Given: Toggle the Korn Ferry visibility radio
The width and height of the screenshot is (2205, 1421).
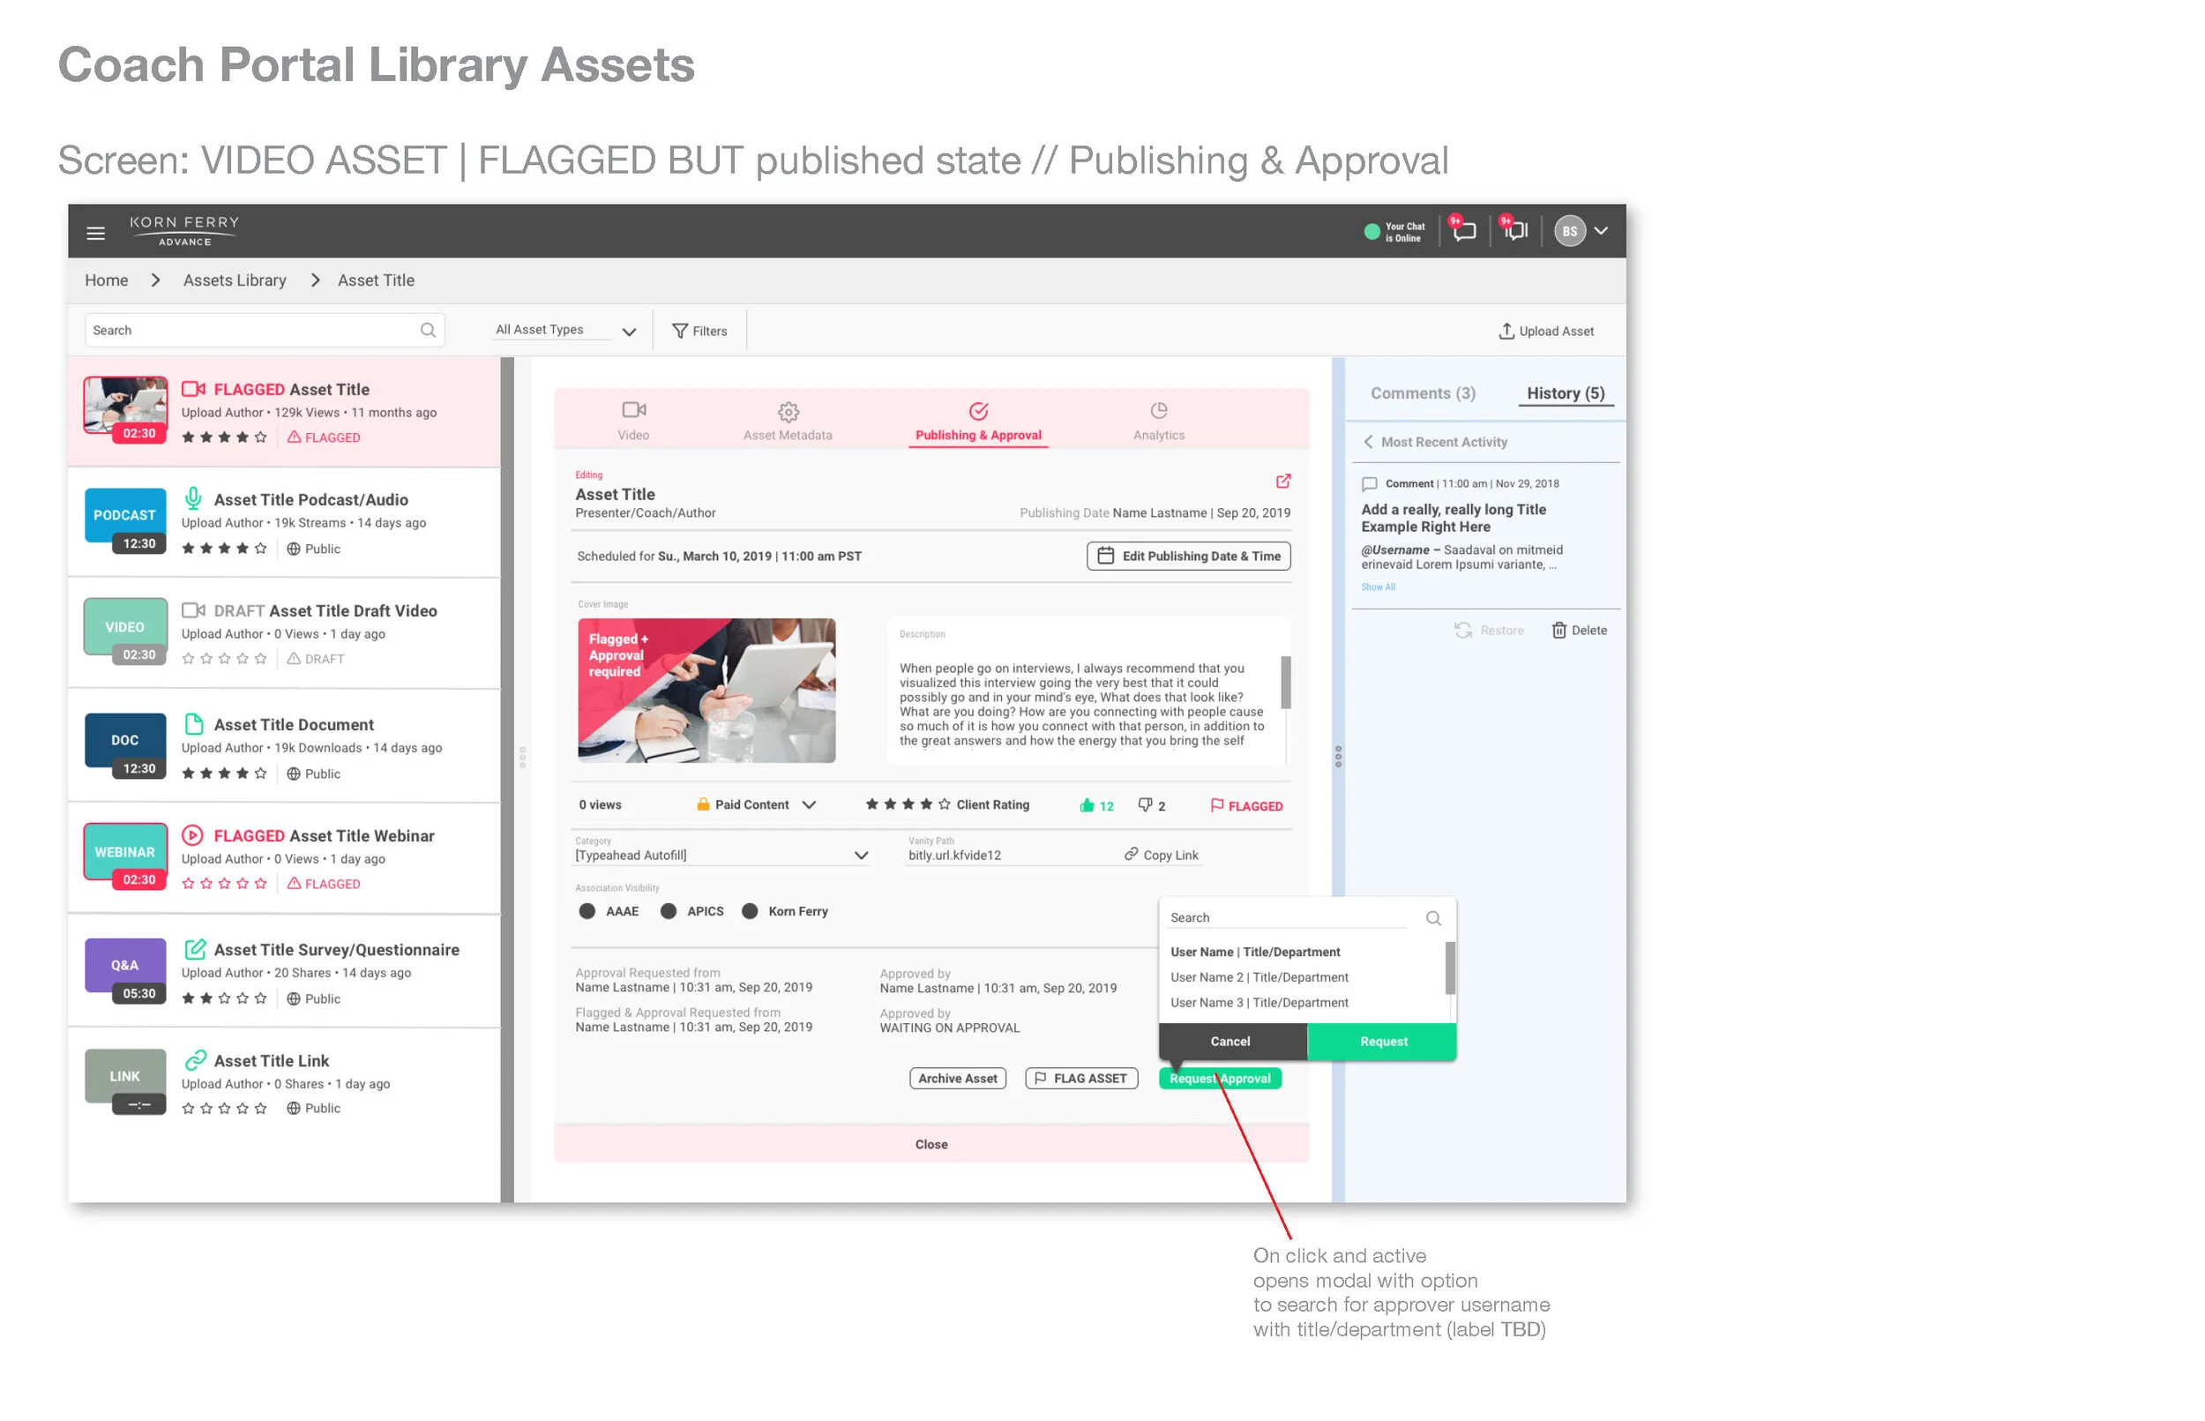Looking at the screenshot, I should [x=750, y=911].
